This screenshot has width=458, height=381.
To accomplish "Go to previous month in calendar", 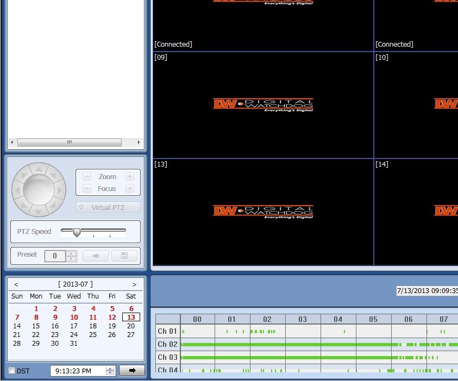I will coord(16,284).
